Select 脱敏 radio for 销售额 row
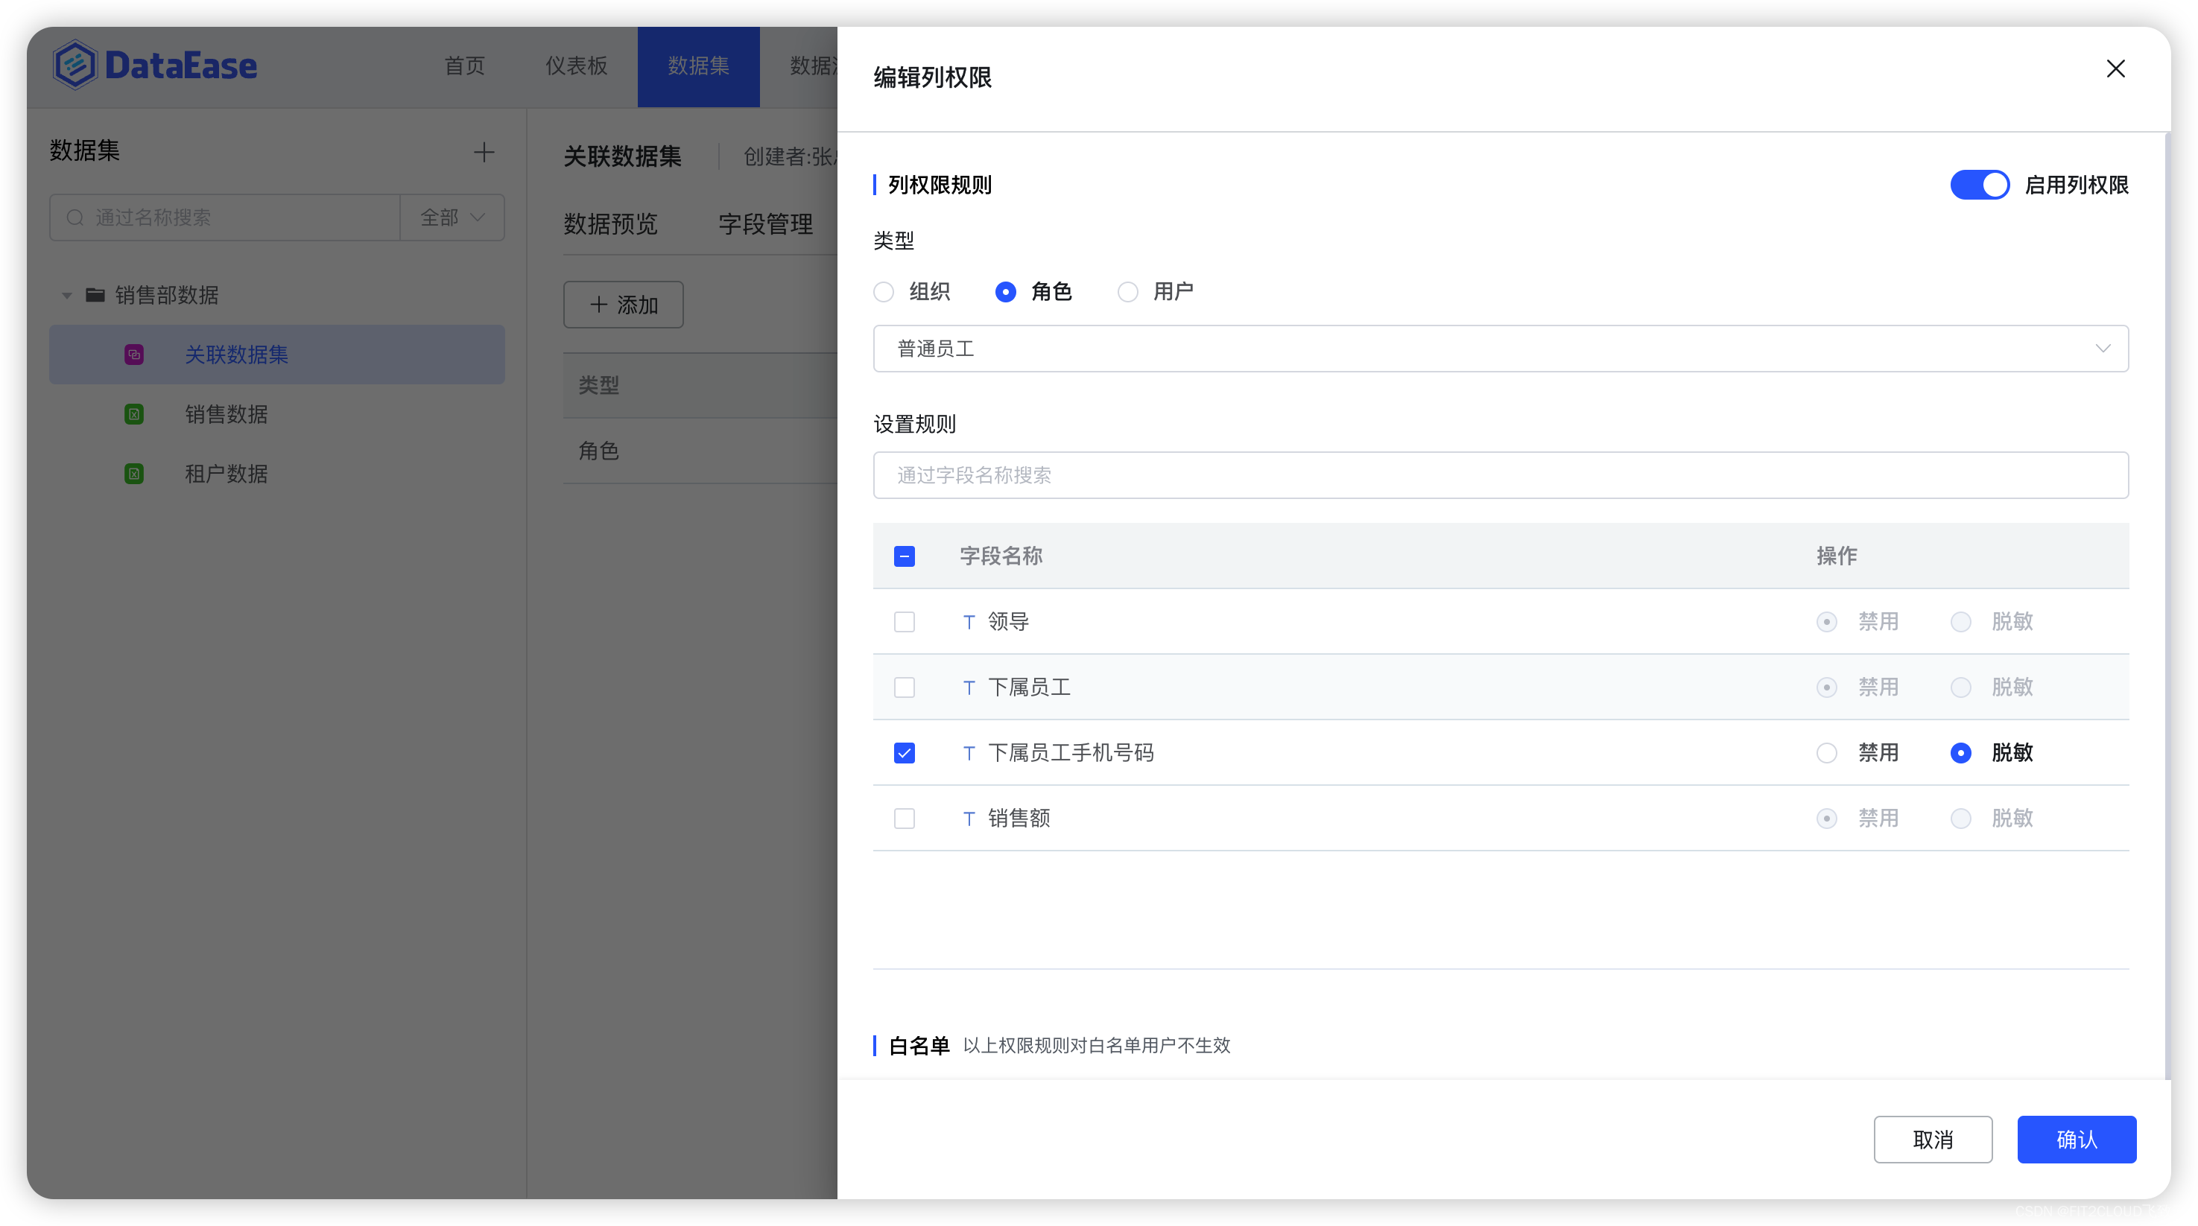2198x1226 pixels. [1961, 818]
